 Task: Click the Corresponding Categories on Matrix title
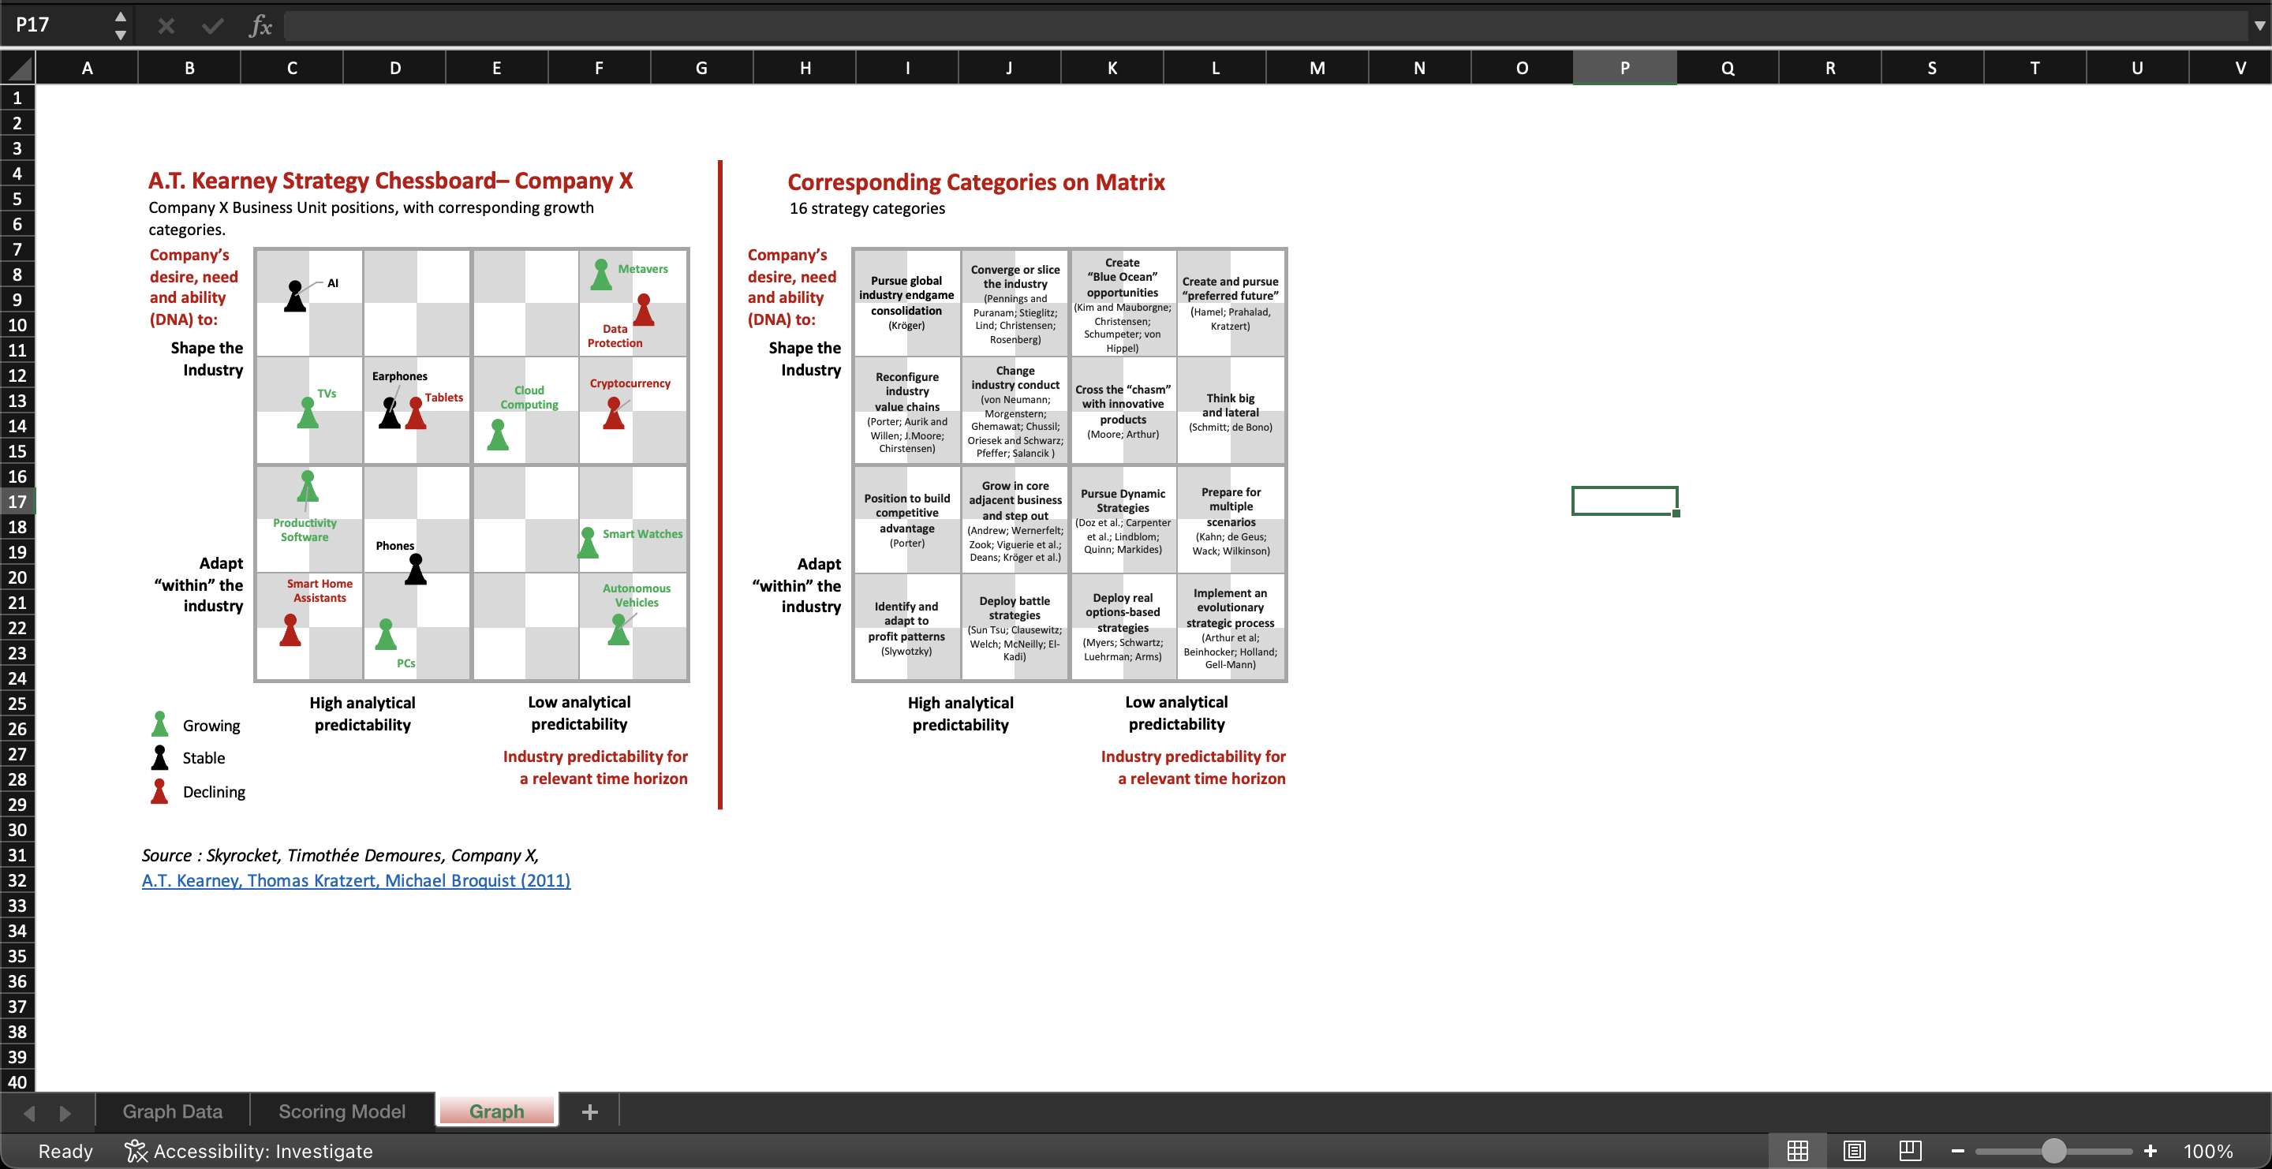(x=977, y=182)
